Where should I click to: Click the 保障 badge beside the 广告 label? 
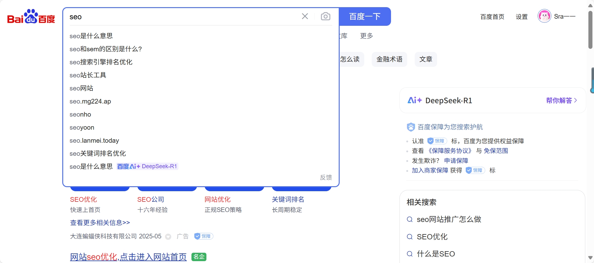(204, 236)
